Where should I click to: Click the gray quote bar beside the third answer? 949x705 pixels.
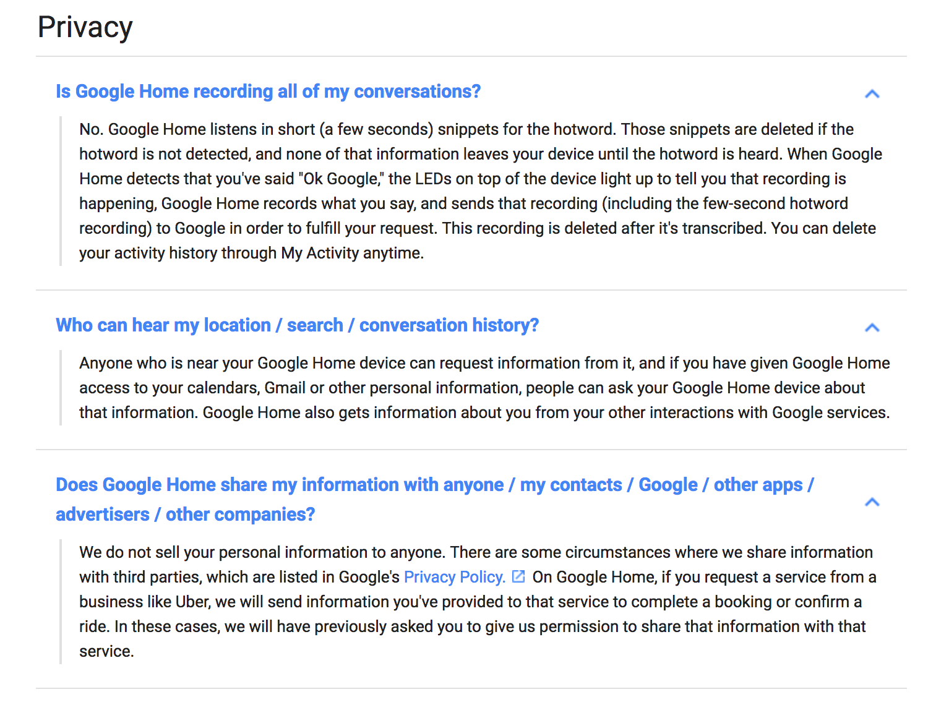61,602
